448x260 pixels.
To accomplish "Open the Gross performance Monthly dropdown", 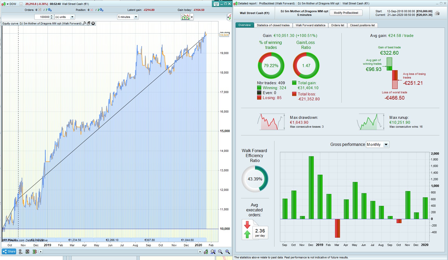I will coord(378,145).
